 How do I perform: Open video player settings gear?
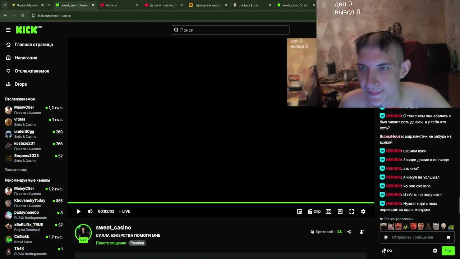point(363,212)
